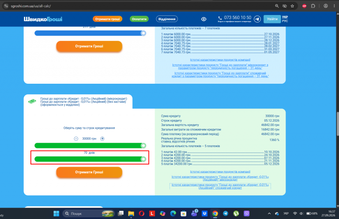
Task: Open uTorrent from the taskbar
Action: click(x=236, y=214)
